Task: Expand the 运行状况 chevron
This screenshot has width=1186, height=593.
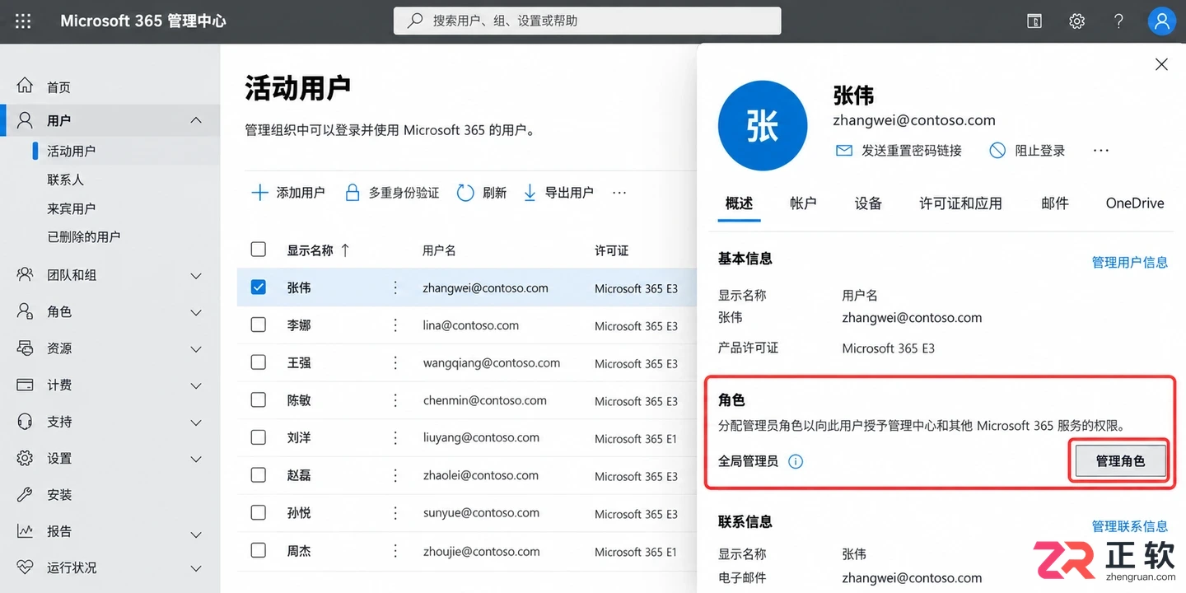Action: pyautogui.click(x=196, y=568)
